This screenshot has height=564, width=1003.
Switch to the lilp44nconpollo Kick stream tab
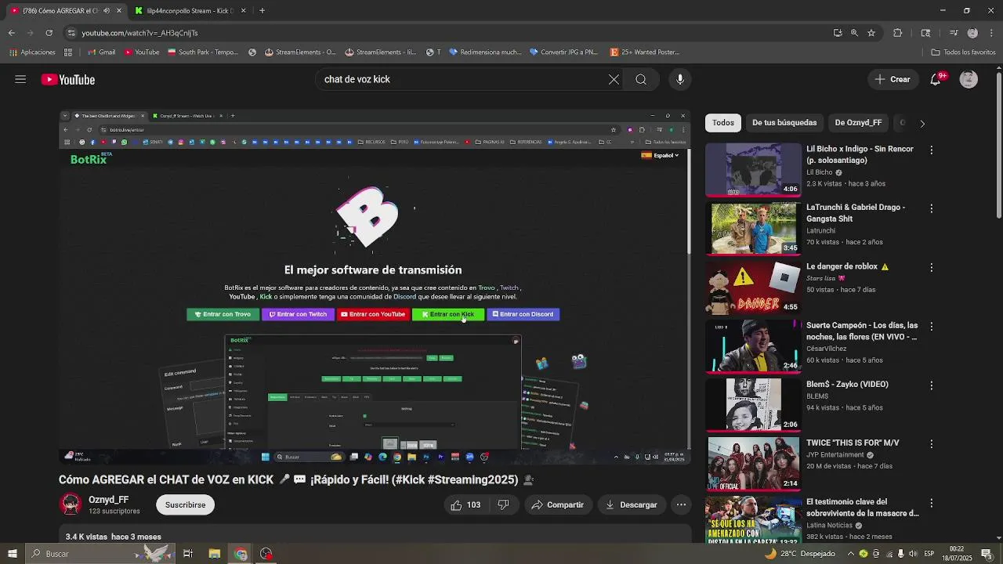coord(190,10)
